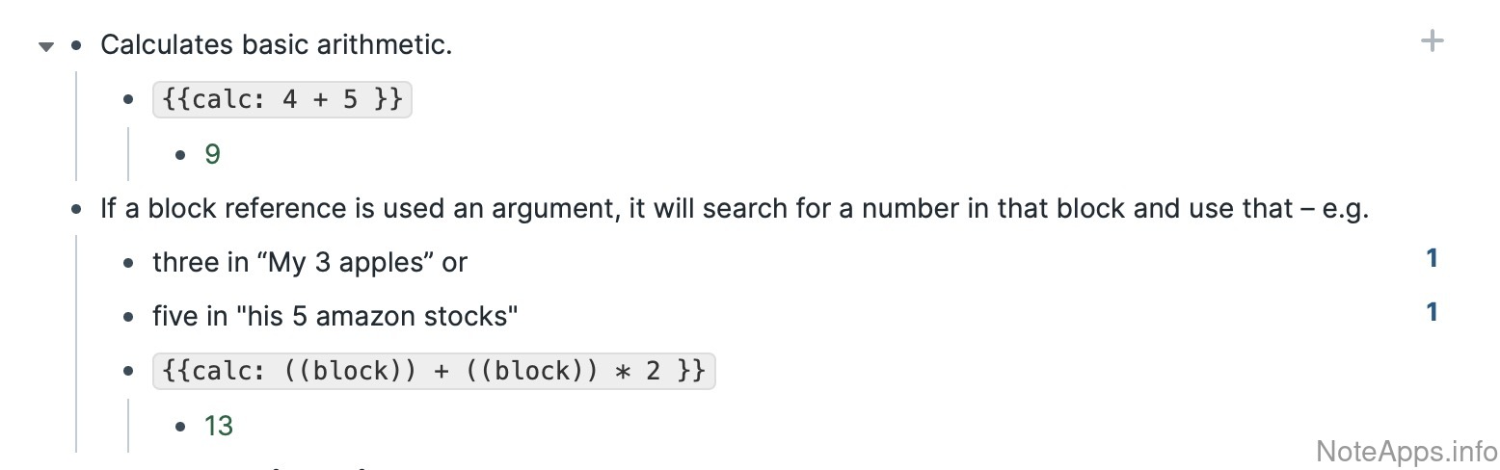Place cursor in "If a block reference" sentence
This screenshot has width=1500, height=470.
click(733, 209)
